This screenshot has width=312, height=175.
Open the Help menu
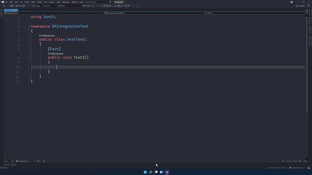pyautogui.click(x=81, y=2)
